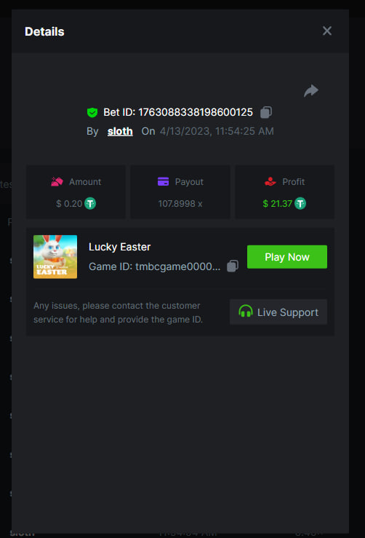Viewport: 365px width, 538px height.
Task: Click the Tether coin beside $ 21.37
Action: point(300,203)
